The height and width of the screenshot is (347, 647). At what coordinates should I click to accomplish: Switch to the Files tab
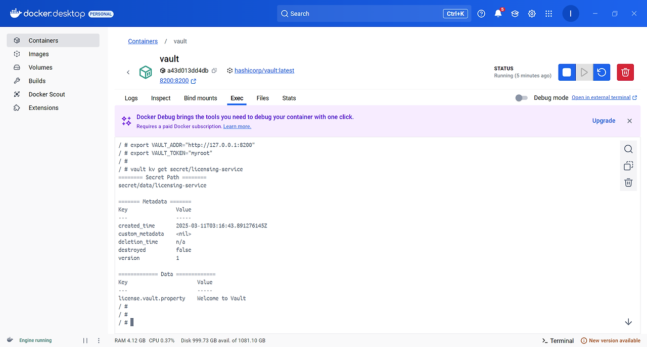263,98
